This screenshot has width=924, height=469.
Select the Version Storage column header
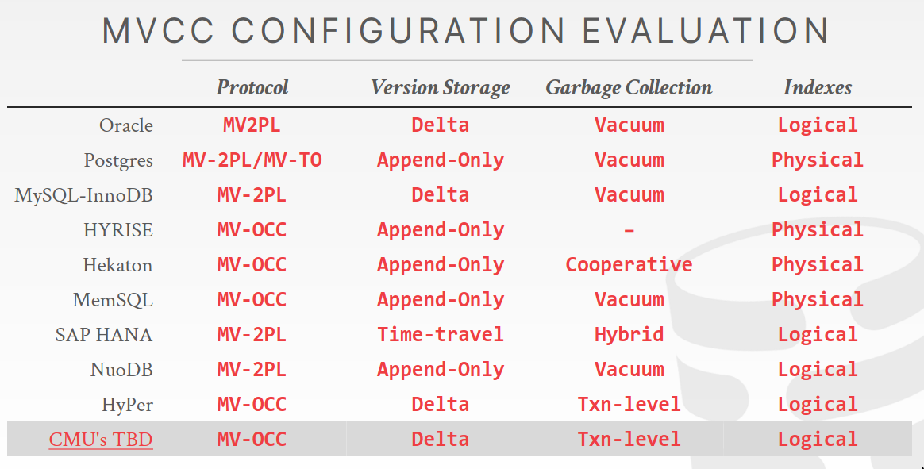(x=441, y=87)
